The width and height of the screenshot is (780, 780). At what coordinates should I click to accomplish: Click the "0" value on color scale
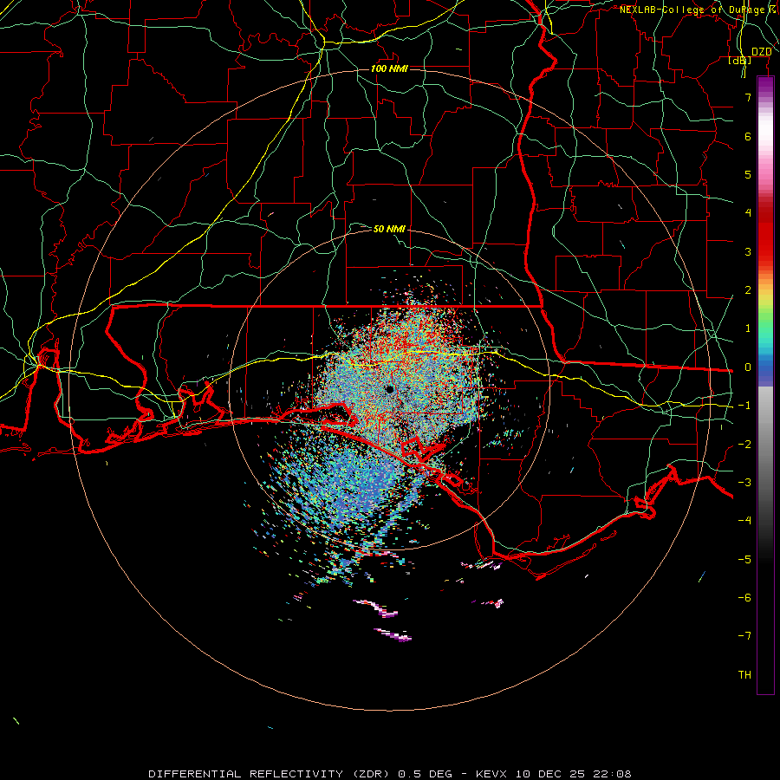[x=748, y=367]
